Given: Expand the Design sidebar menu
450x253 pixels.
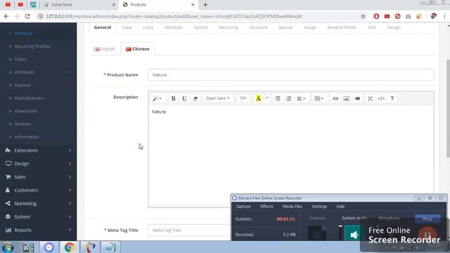Looking at the screenshot, I should pos(38,164).
